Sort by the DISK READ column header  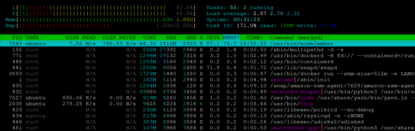(81, 37)
